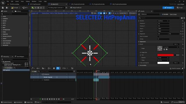Open the Anchors dropdown

coord(163,21)
